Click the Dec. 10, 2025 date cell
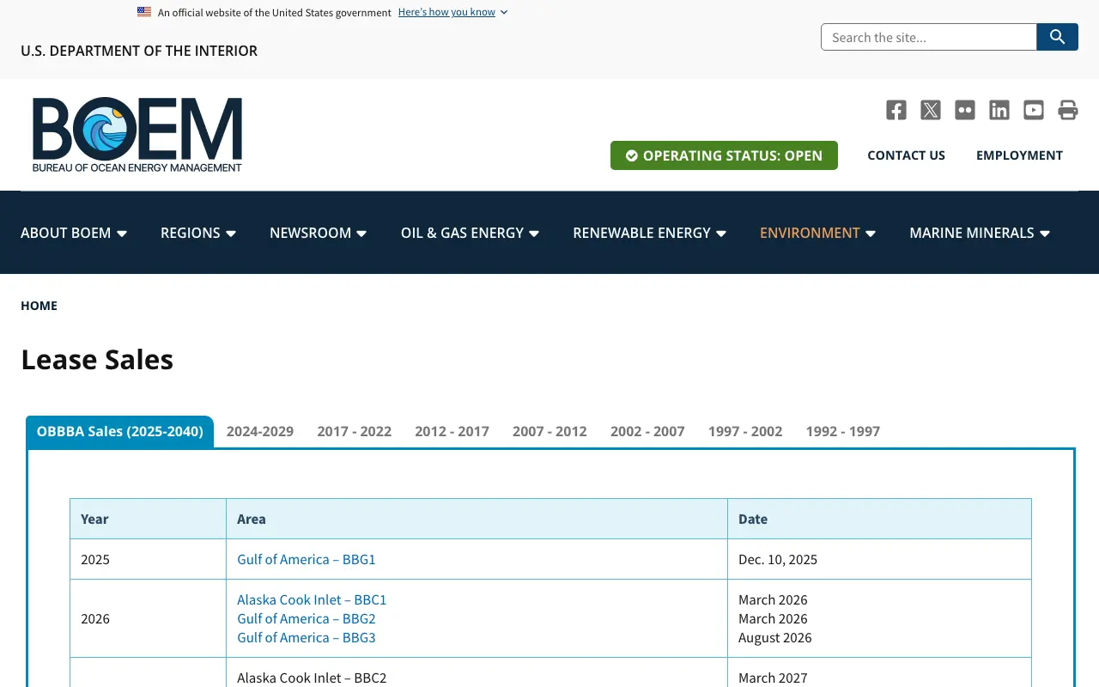 click(879, 559)
